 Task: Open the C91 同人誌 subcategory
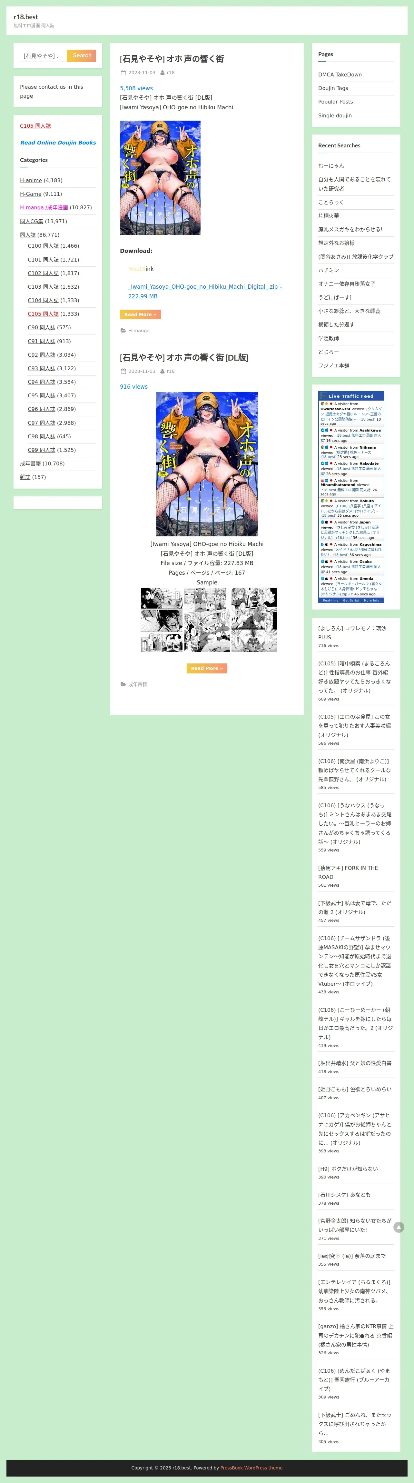(x=42, y=341)
